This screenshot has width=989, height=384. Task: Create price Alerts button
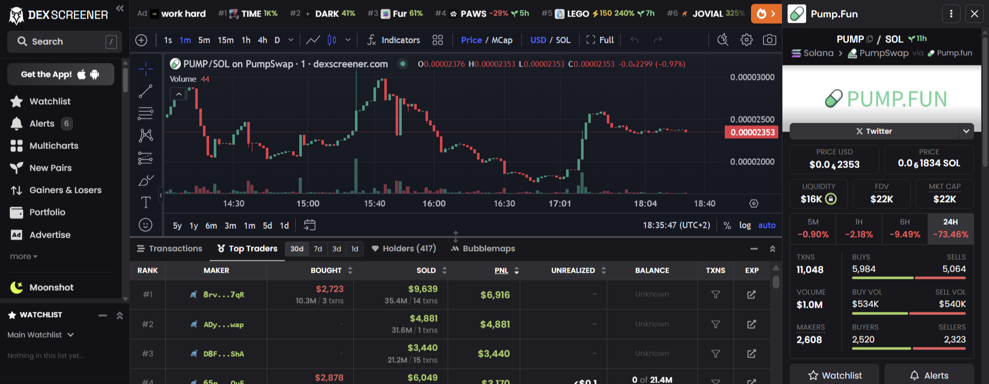[929, 375]
